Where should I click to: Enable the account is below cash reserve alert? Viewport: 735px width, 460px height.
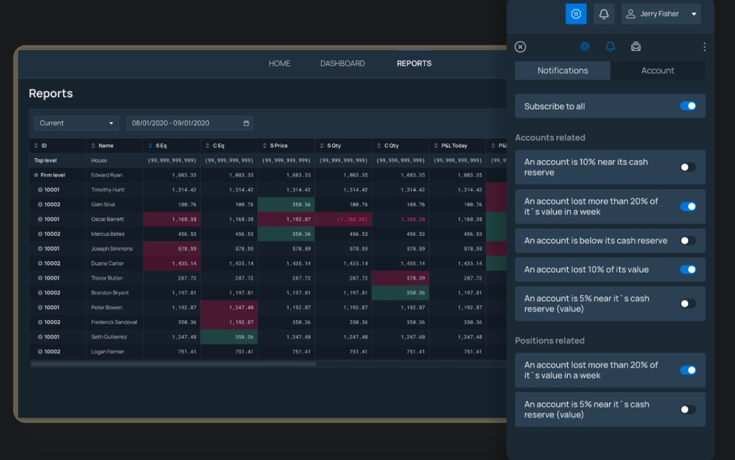click(x=688, y=240)
